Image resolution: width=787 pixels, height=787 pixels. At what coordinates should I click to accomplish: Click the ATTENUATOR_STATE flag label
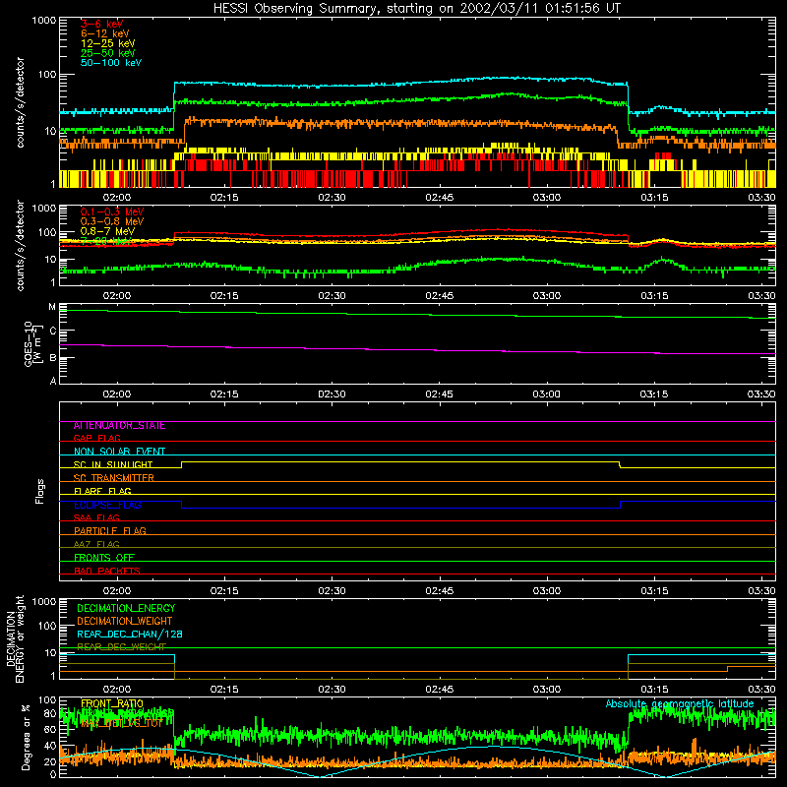click(119, 426)
